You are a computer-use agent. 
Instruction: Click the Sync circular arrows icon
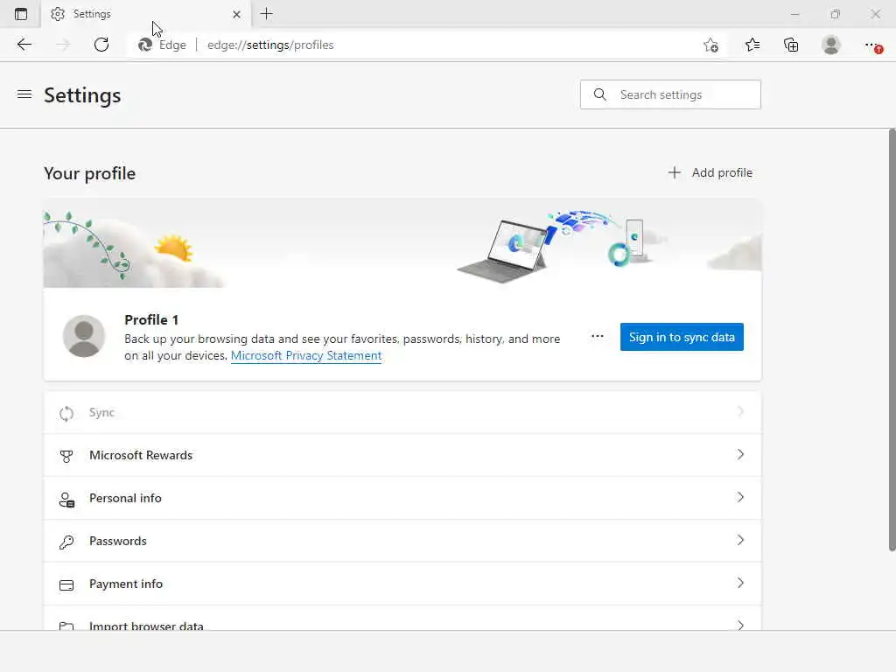(66, 413)
